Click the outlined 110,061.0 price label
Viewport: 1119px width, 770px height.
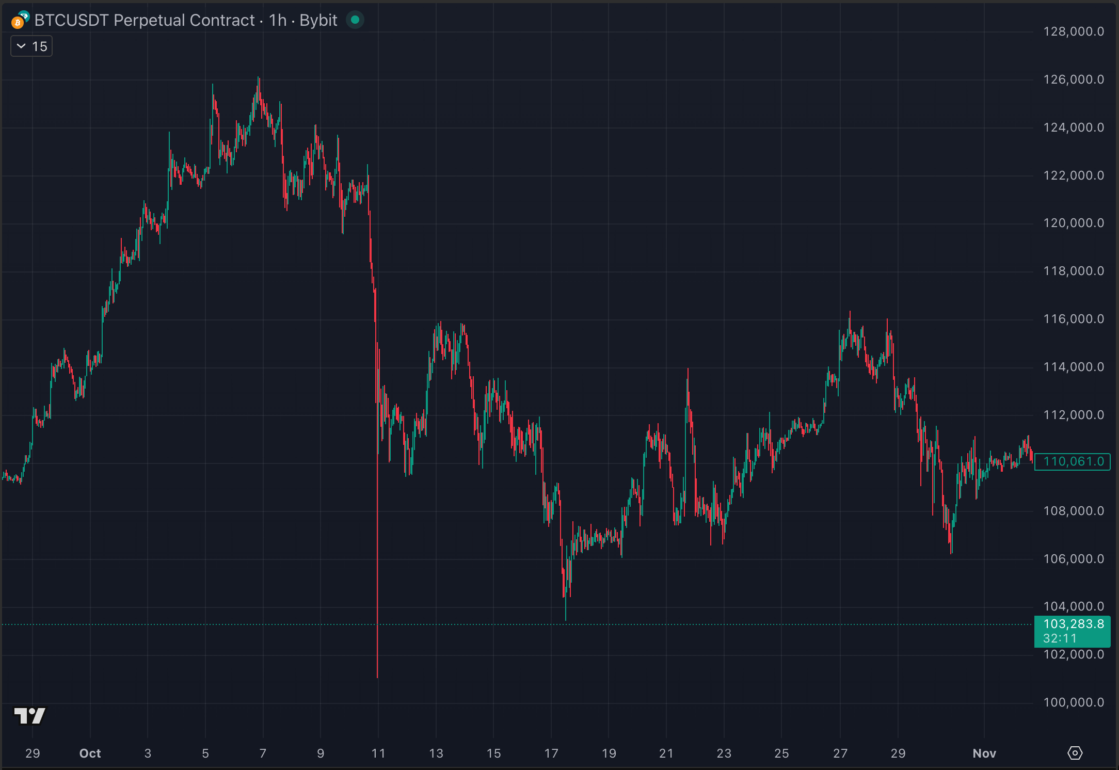(x=1073, y=461)
